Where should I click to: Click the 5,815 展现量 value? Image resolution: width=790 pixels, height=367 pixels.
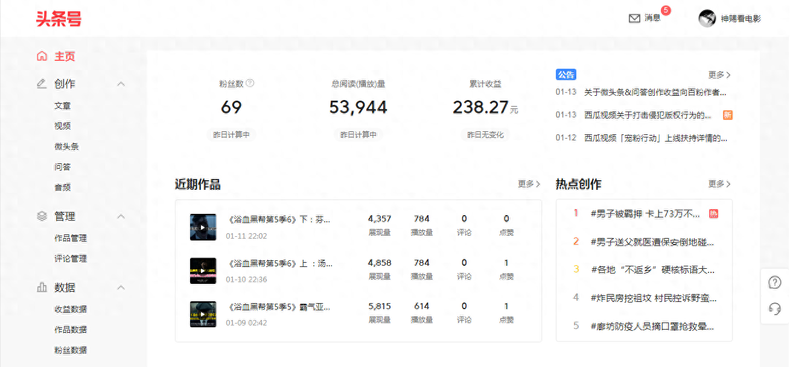tap(380, 306)
